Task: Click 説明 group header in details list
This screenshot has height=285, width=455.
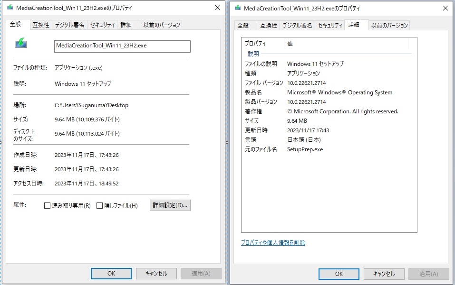Action: [253, 54]
